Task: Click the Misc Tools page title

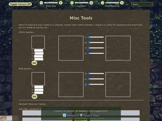Action: (81, 18)
